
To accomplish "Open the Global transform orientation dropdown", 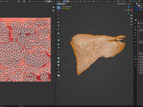I will pos(109,1).
